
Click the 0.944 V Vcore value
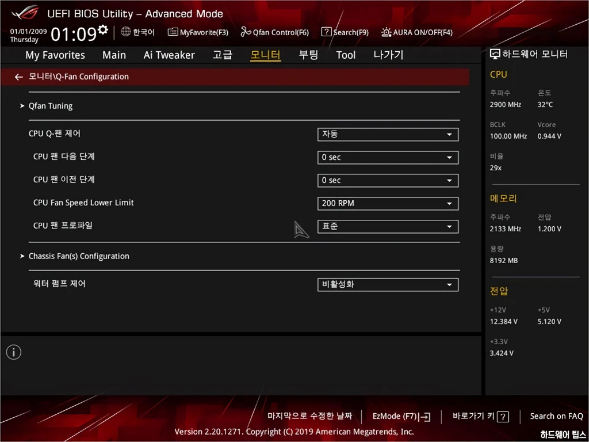549,136
